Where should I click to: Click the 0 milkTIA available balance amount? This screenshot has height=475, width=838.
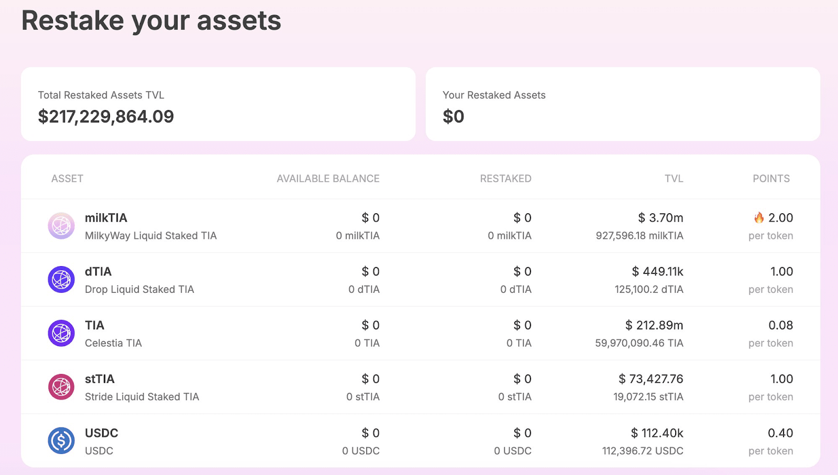(358, 236)
